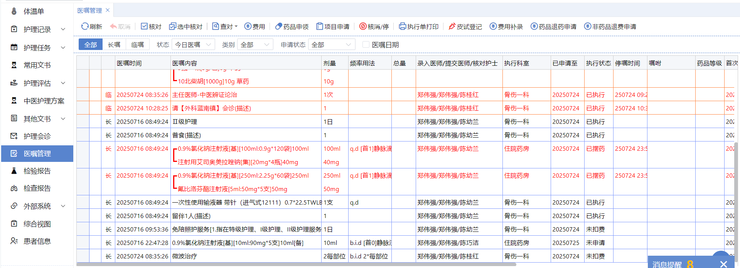Viewport: 740px width, 268px height.
Task: Open the 类别 全部 dropdown
Action: click(x=255, y=45)
